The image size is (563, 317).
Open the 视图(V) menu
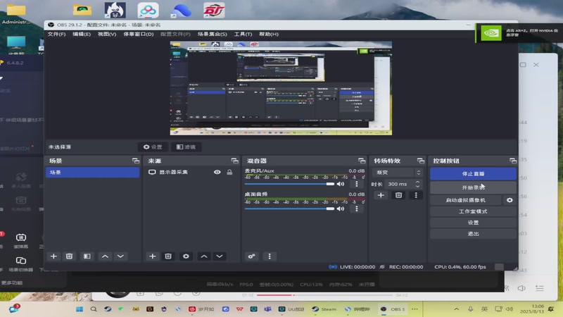pos(107,34)
